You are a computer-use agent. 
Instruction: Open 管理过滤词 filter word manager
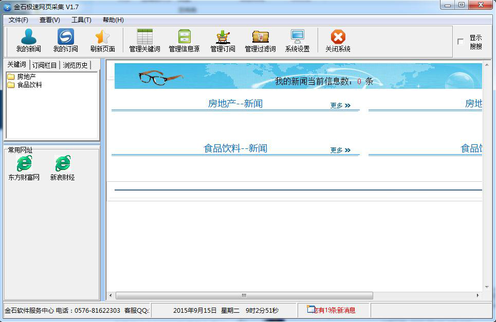click(260, 41)
